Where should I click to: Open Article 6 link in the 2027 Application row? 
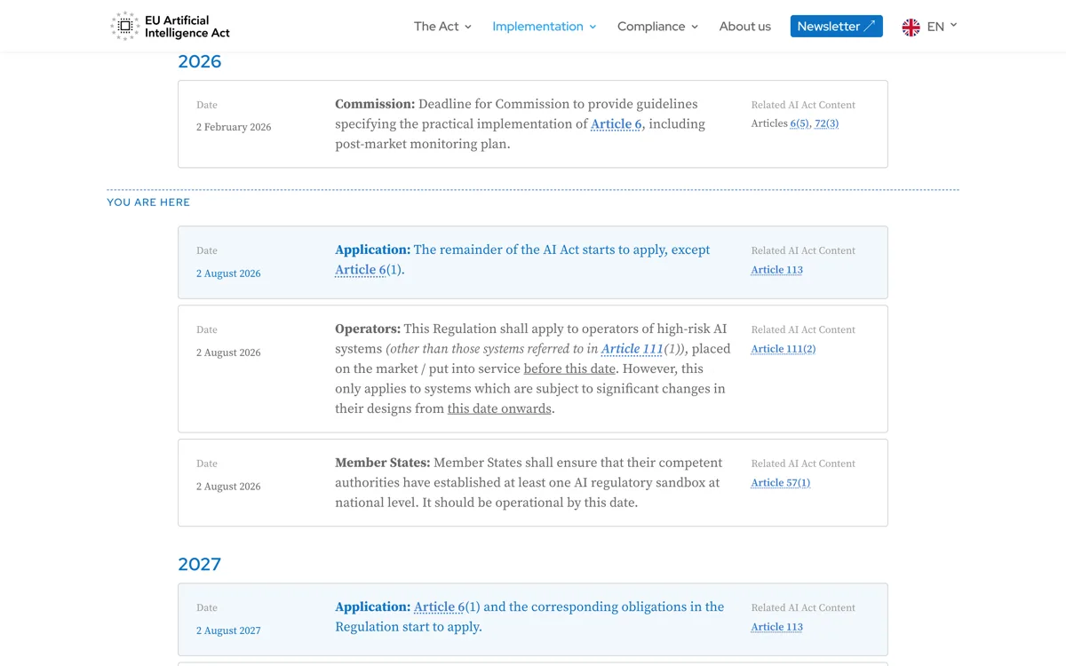click(440, 607)
